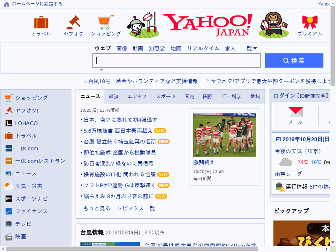Screen dimensions: 336x252
Task: Open the 映画 clapperboard icon in sidebar
Action: pyautogui.click(x=9, y=236)
